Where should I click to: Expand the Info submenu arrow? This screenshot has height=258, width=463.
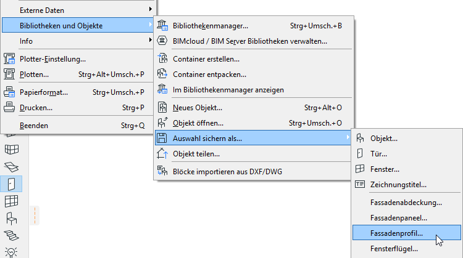tap(150, 41)
